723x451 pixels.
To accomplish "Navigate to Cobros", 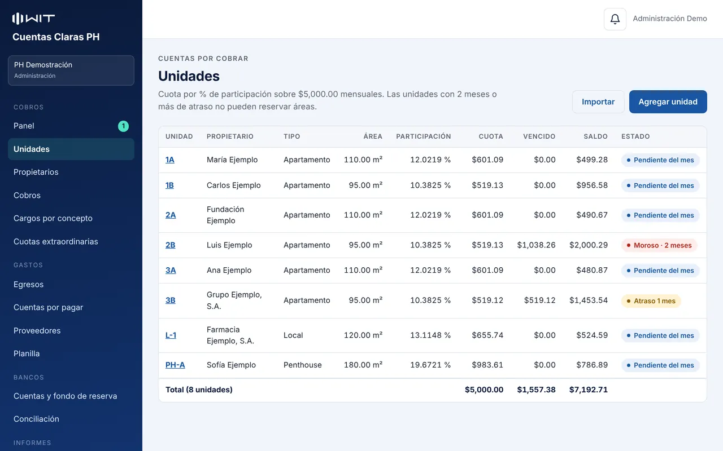I will coord(71,196).
